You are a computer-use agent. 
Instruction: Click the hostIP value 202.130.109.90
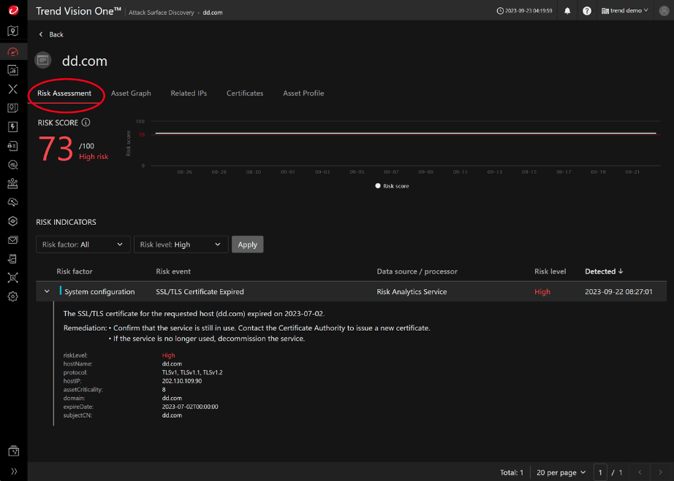click(x=182, y=381)
